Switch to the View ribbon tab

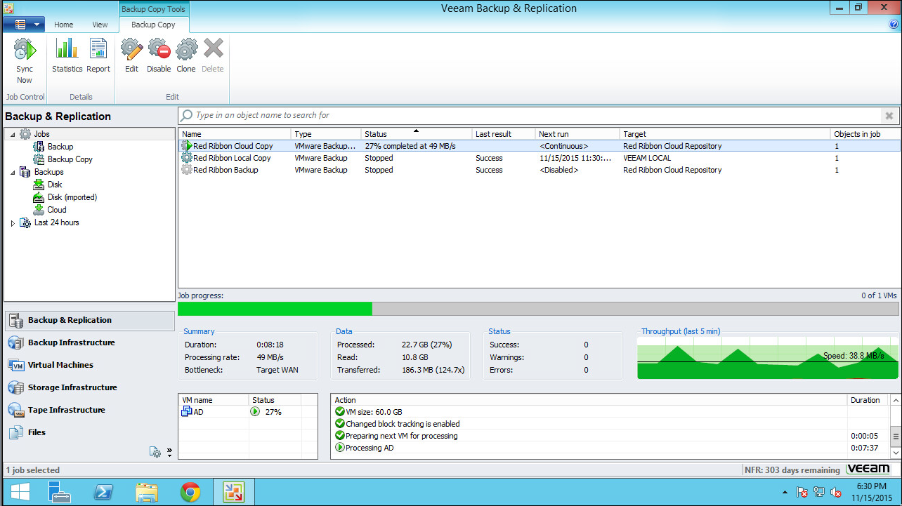pyautogui.click(x=100, y=25)
